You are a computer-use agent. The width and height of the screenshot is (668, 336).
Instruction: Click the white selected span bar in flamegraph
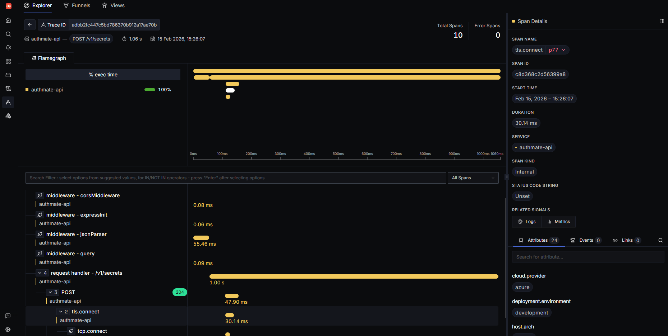(x=230, y=90)
